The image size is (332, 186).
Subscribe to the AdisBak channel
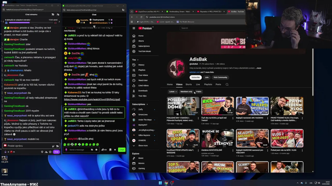pos(196,78)
